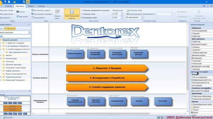Click Открыть окна button
213x119 pixels.
coord(58,14)
